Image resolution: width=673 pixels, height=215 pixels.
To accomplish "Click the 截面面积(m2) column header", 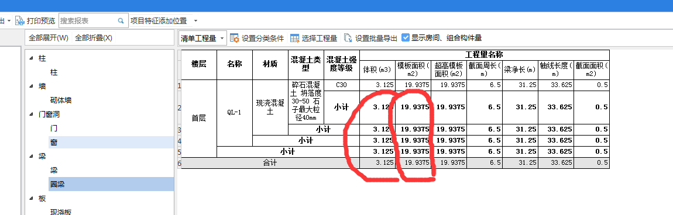I will pos(592,70).
